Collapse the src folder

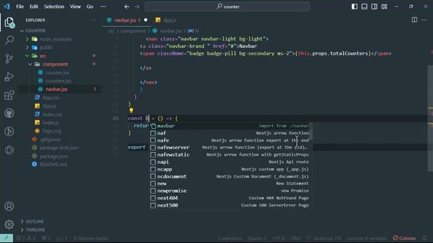point(27,56)
